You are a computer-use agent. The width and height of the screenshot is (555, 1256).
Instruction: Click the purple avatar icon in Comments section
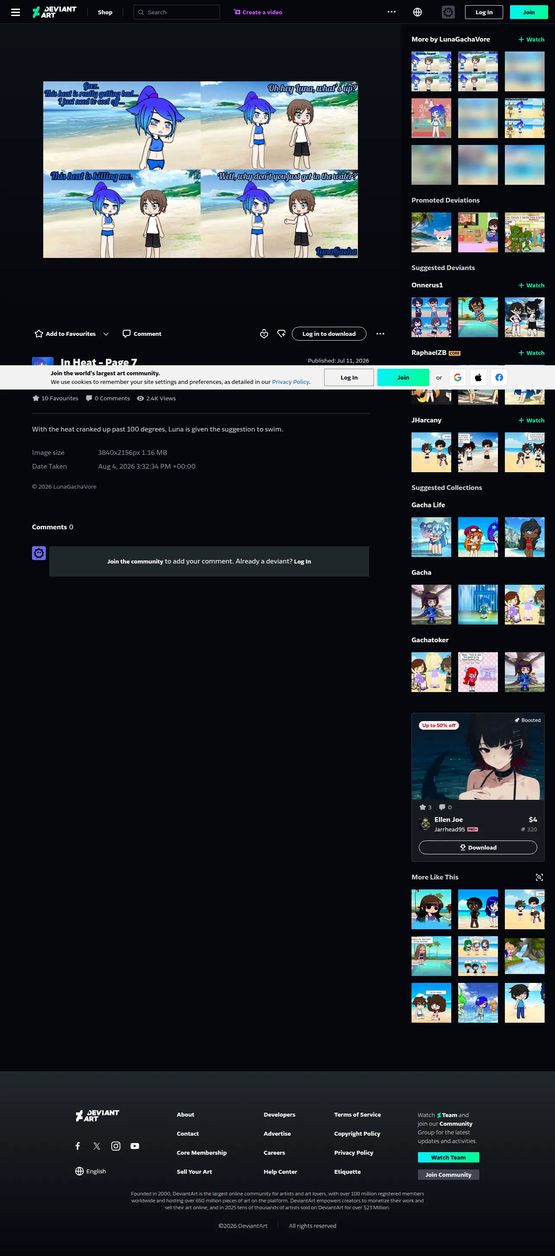coord(39,553)
